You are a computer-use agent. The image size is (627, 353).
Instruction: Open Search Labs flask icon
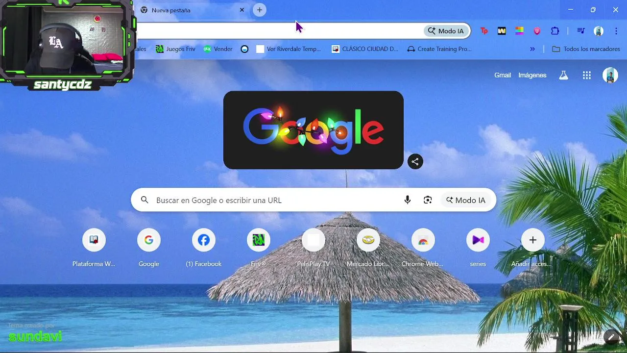point(564,75)
